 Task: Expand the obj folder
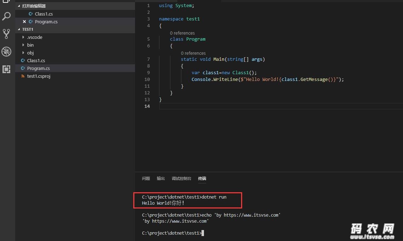(x=23, y=53)
